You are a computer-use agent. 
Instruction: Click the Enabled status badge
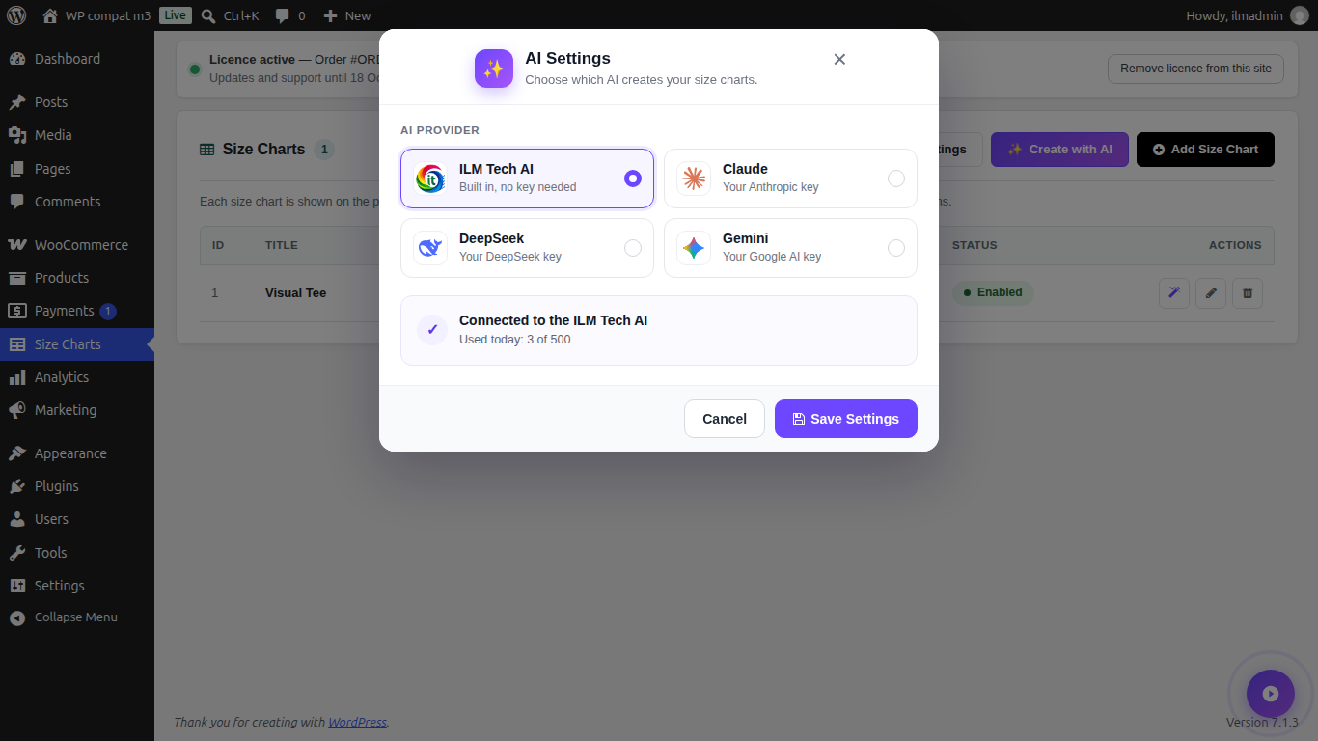(993, 292)
